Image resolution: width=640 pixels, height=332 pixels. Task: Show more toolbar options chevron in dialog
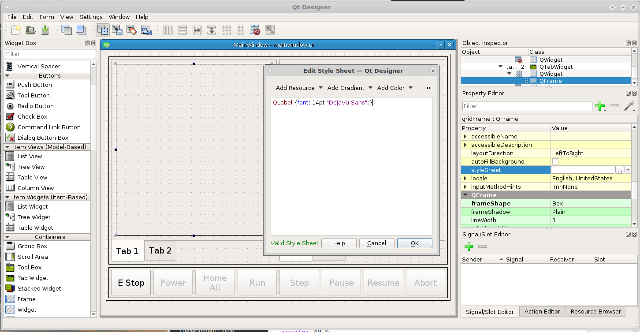[x=428, y=88]
